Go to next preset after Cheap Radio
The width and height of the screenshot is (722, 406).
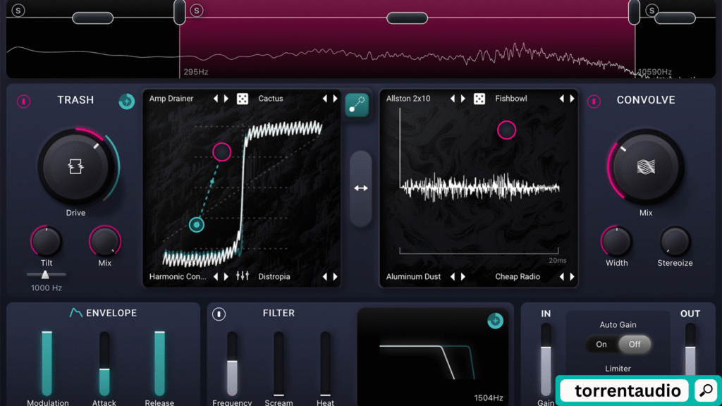click(572, 277)
